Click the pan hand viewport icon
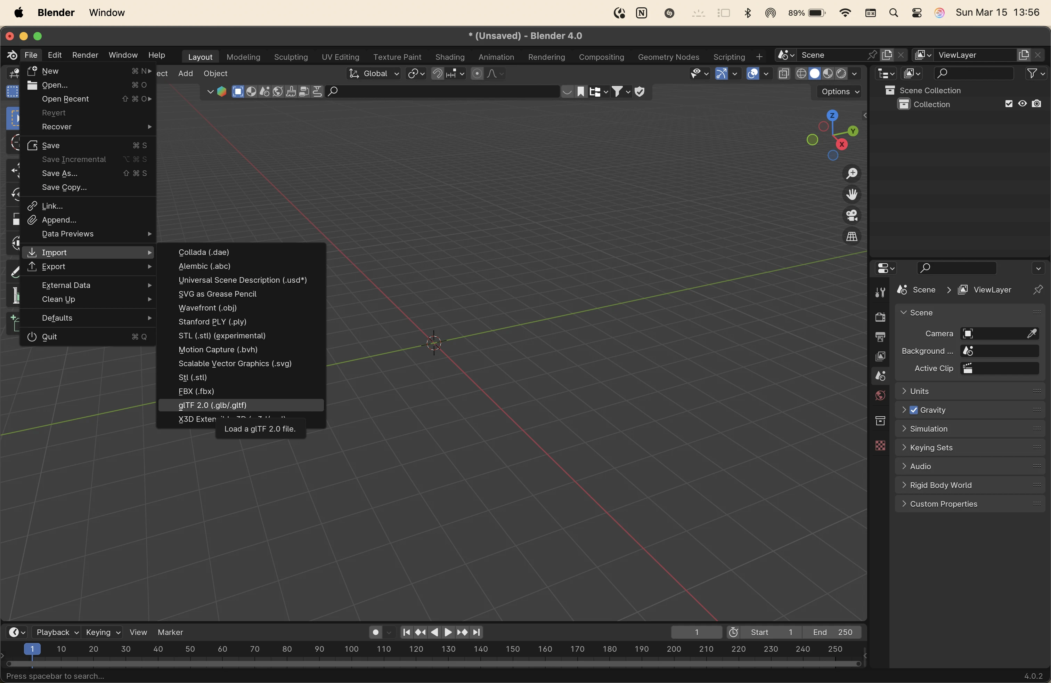 pyautogui.click(x=852, y=194)
